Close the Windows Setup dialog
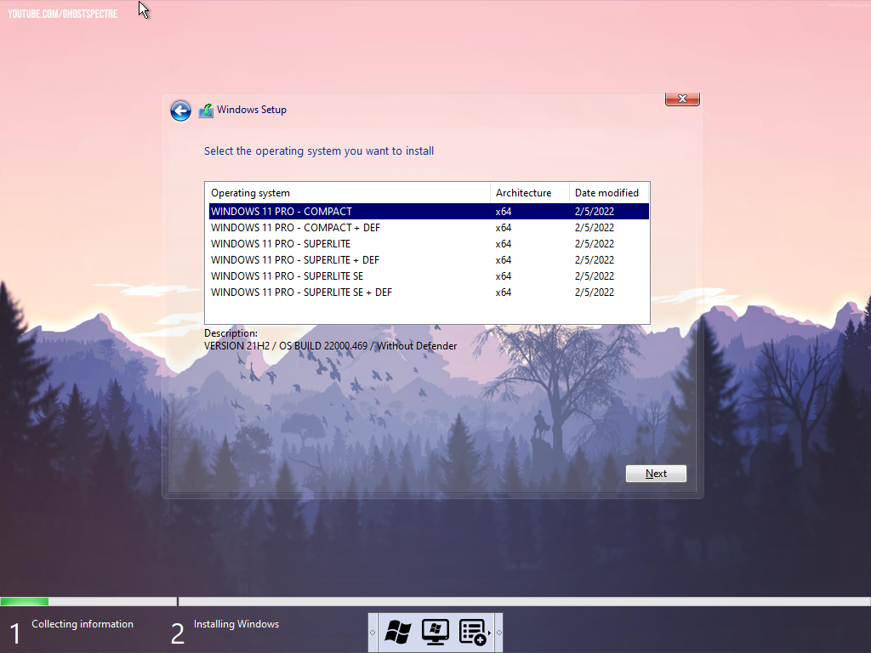Viewport: 871px width, 653px height. pyautogui.click(x=682, y=99)
